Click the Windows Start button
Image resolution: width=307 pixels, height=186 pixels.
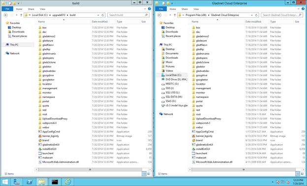coord(5,182)
